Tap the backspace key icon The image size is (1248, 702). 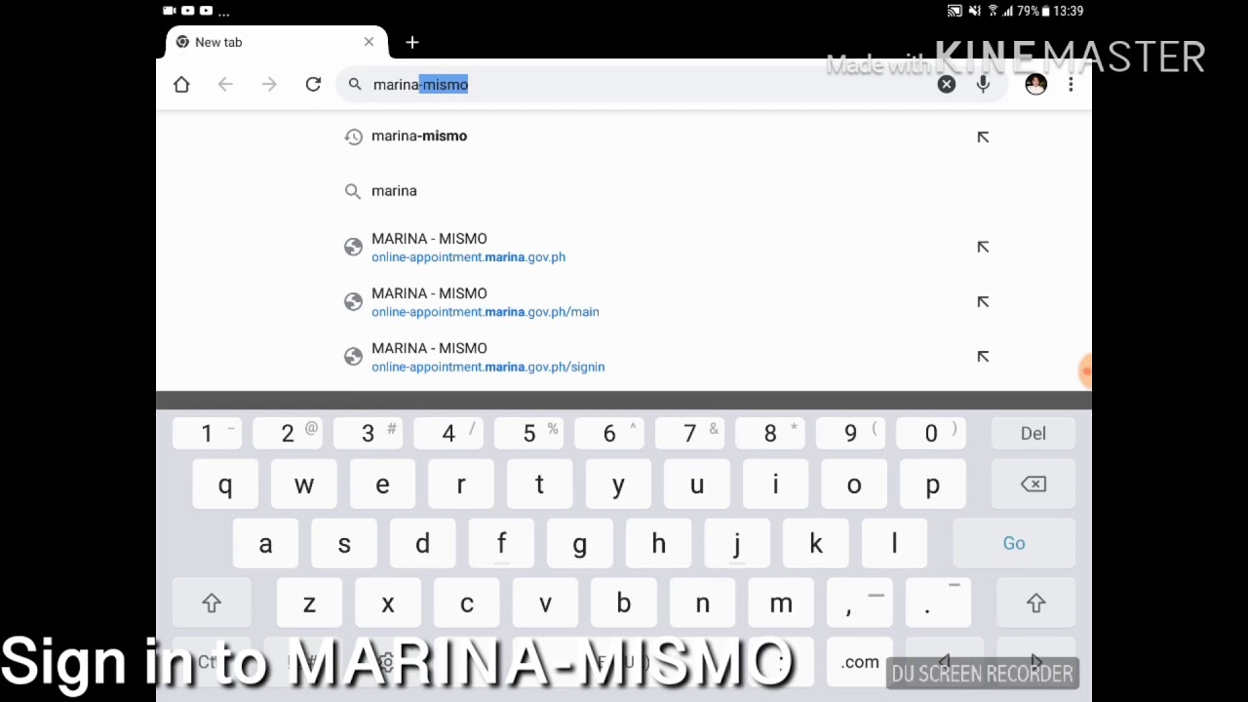[1033, 485]
